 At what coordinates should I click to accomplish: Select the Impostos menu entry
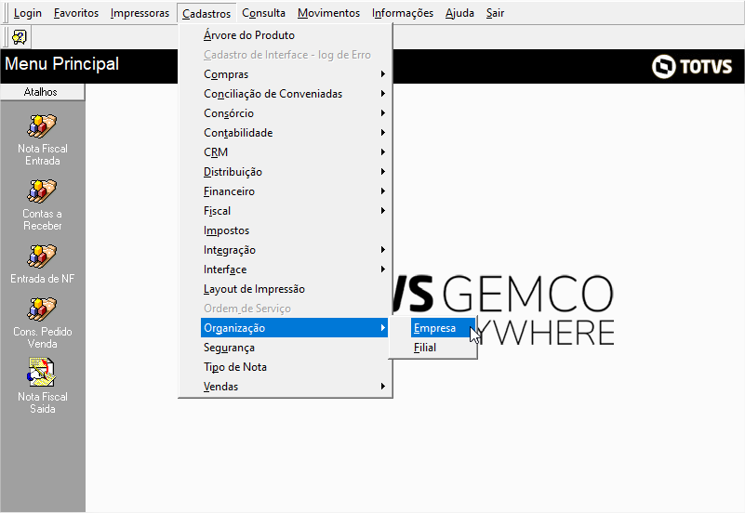tap(295, 230)
